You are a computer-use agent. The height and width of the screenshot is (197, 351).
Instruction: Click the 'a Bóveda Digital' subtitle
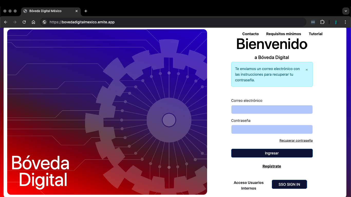point(272,57)
